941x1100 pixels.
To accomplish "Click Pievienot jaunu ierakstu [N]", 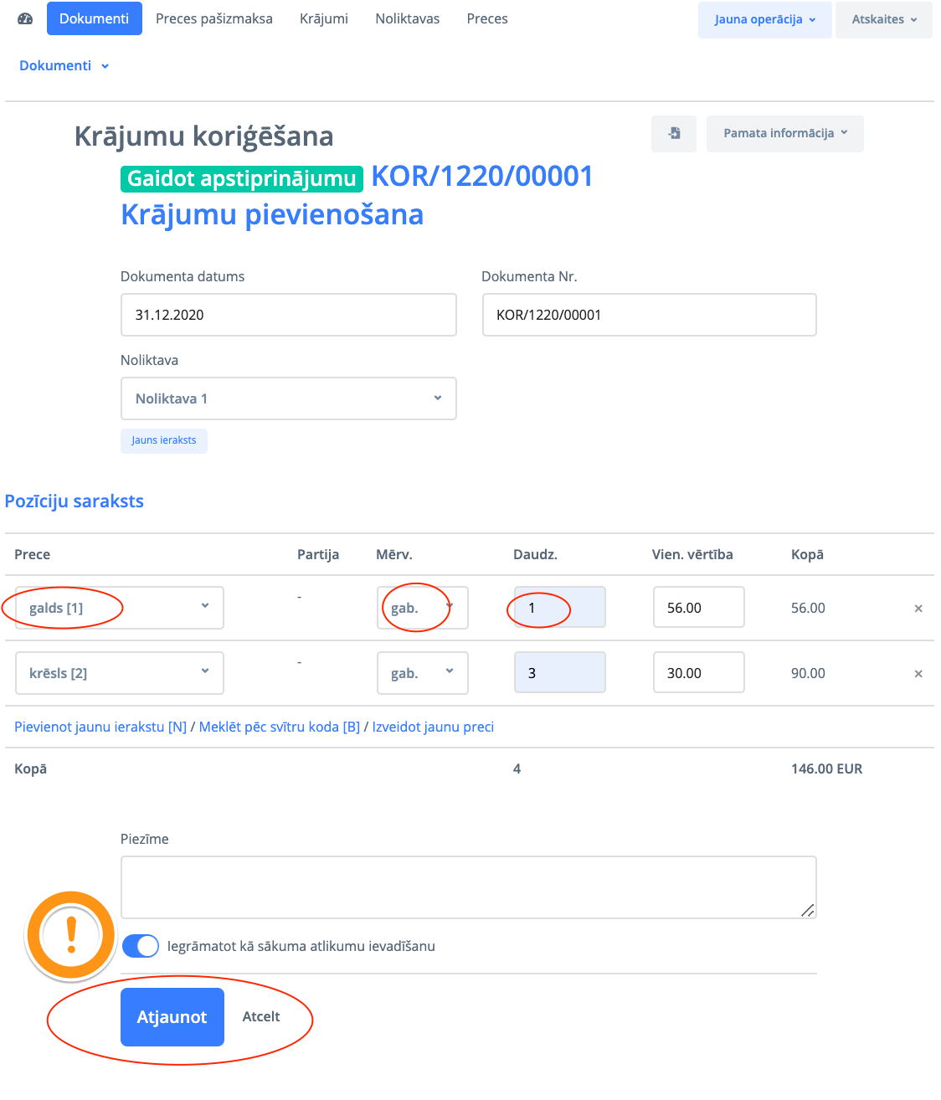I will (x=100, y=727).
